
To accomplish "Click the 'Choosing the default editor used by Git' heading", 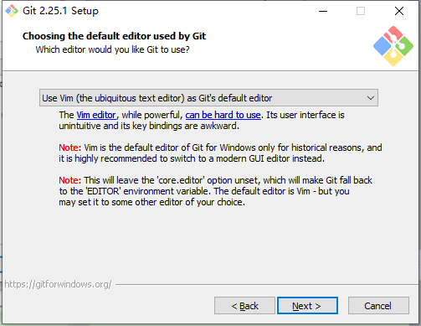I will (x=114, y=36).
